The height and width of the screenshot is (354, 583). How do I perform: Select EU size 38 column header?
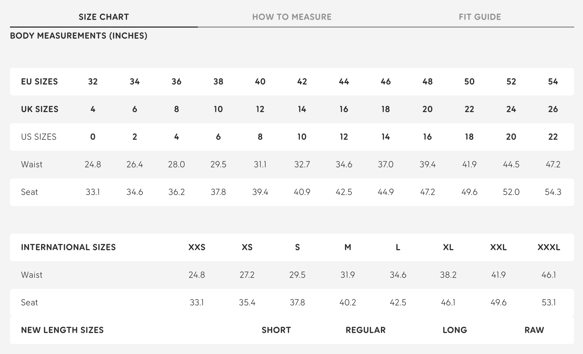click(x=218, y=82)
